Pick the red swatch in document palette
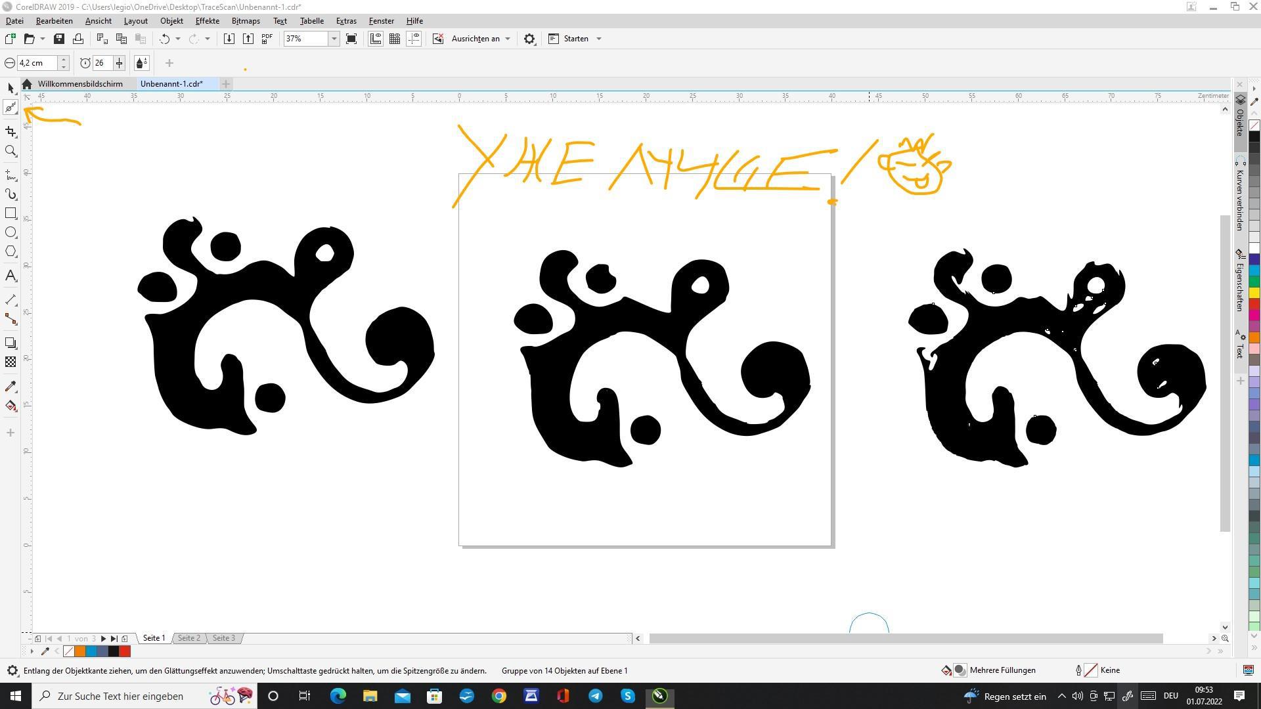 125,651
